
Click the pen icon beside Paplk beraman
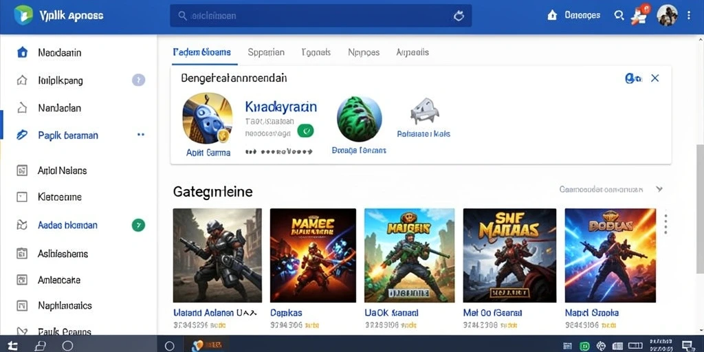21,135
